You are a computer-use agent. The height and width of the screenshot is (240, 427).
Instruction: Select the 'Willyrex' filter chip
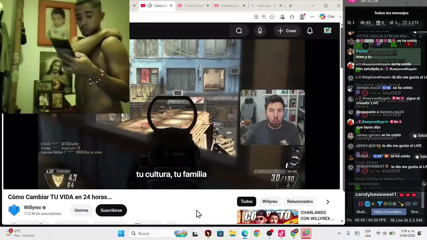click(x=270, y=201)
